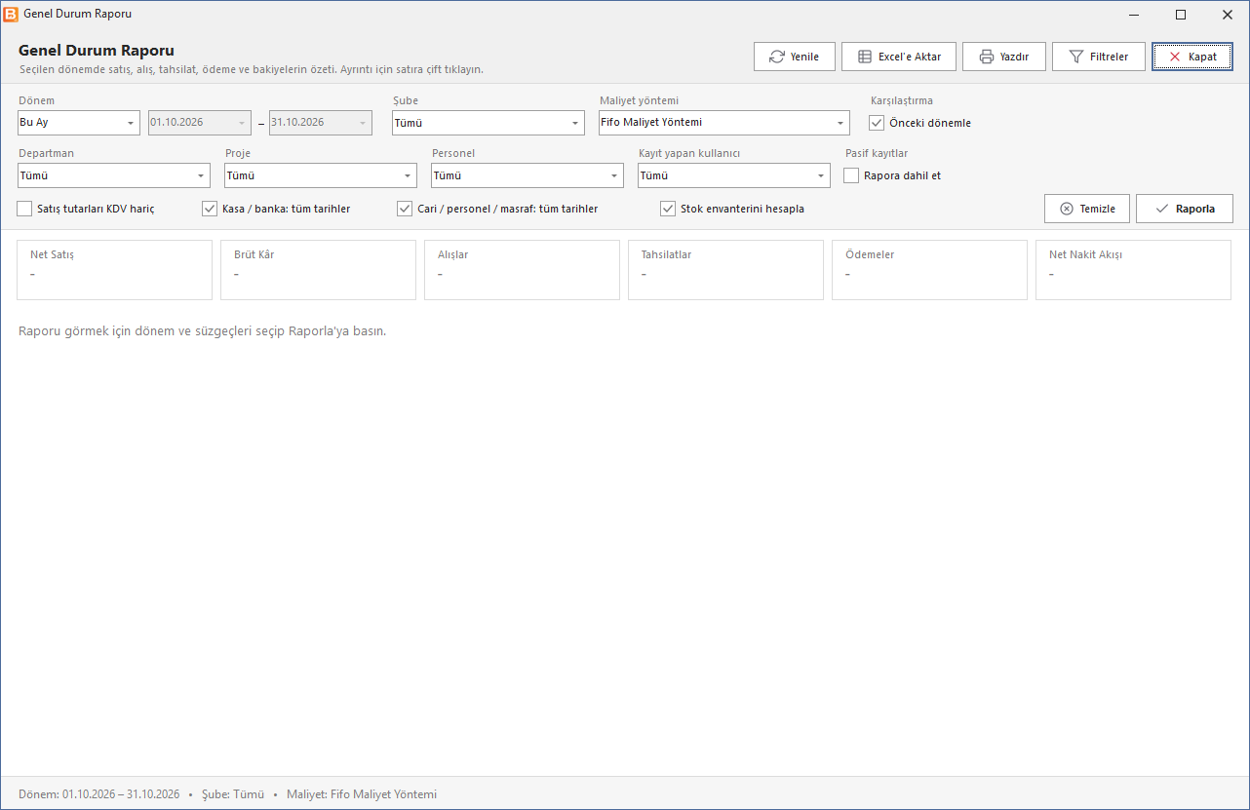Toggle Stok envanterini hesapla checkbox
Viewport: 1250px width, 810px height.
pyautogui.click(x=668, y=209)
